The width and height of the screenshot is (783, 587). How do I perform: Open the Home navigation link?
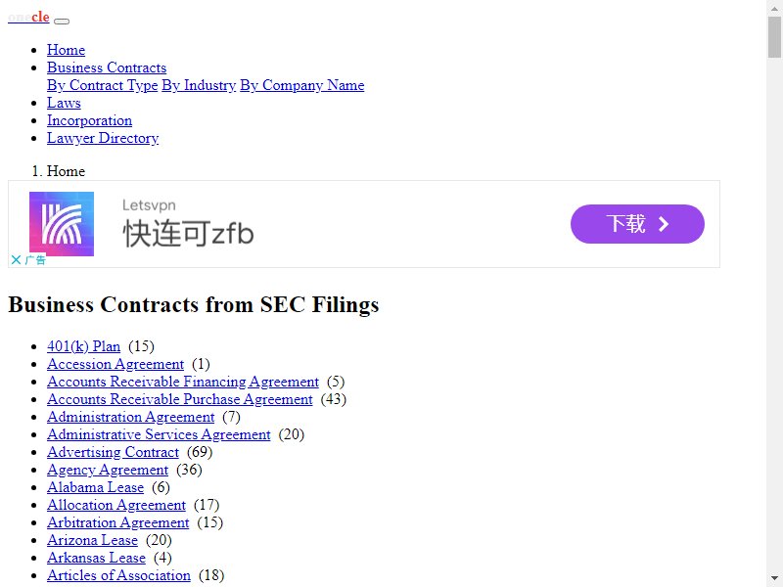[x=66, y=50]
